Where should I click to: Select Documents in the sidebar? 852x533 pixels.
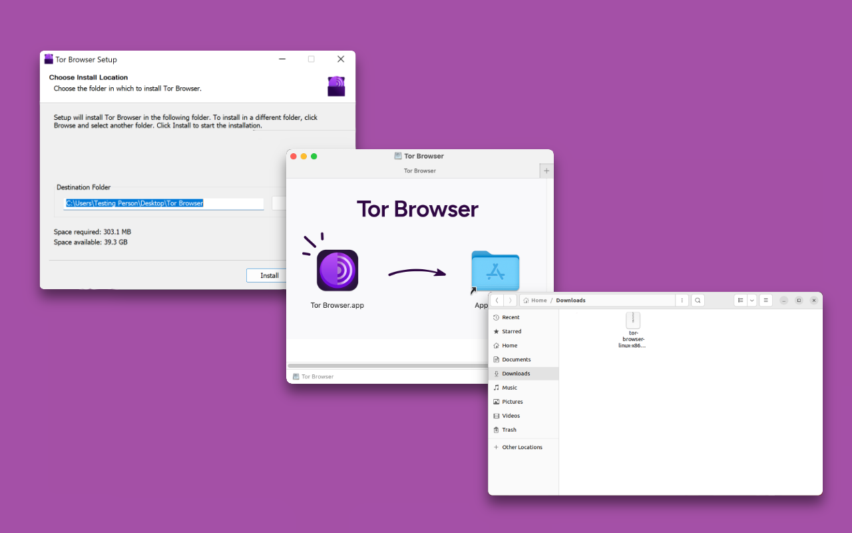(x=516, y=360)
